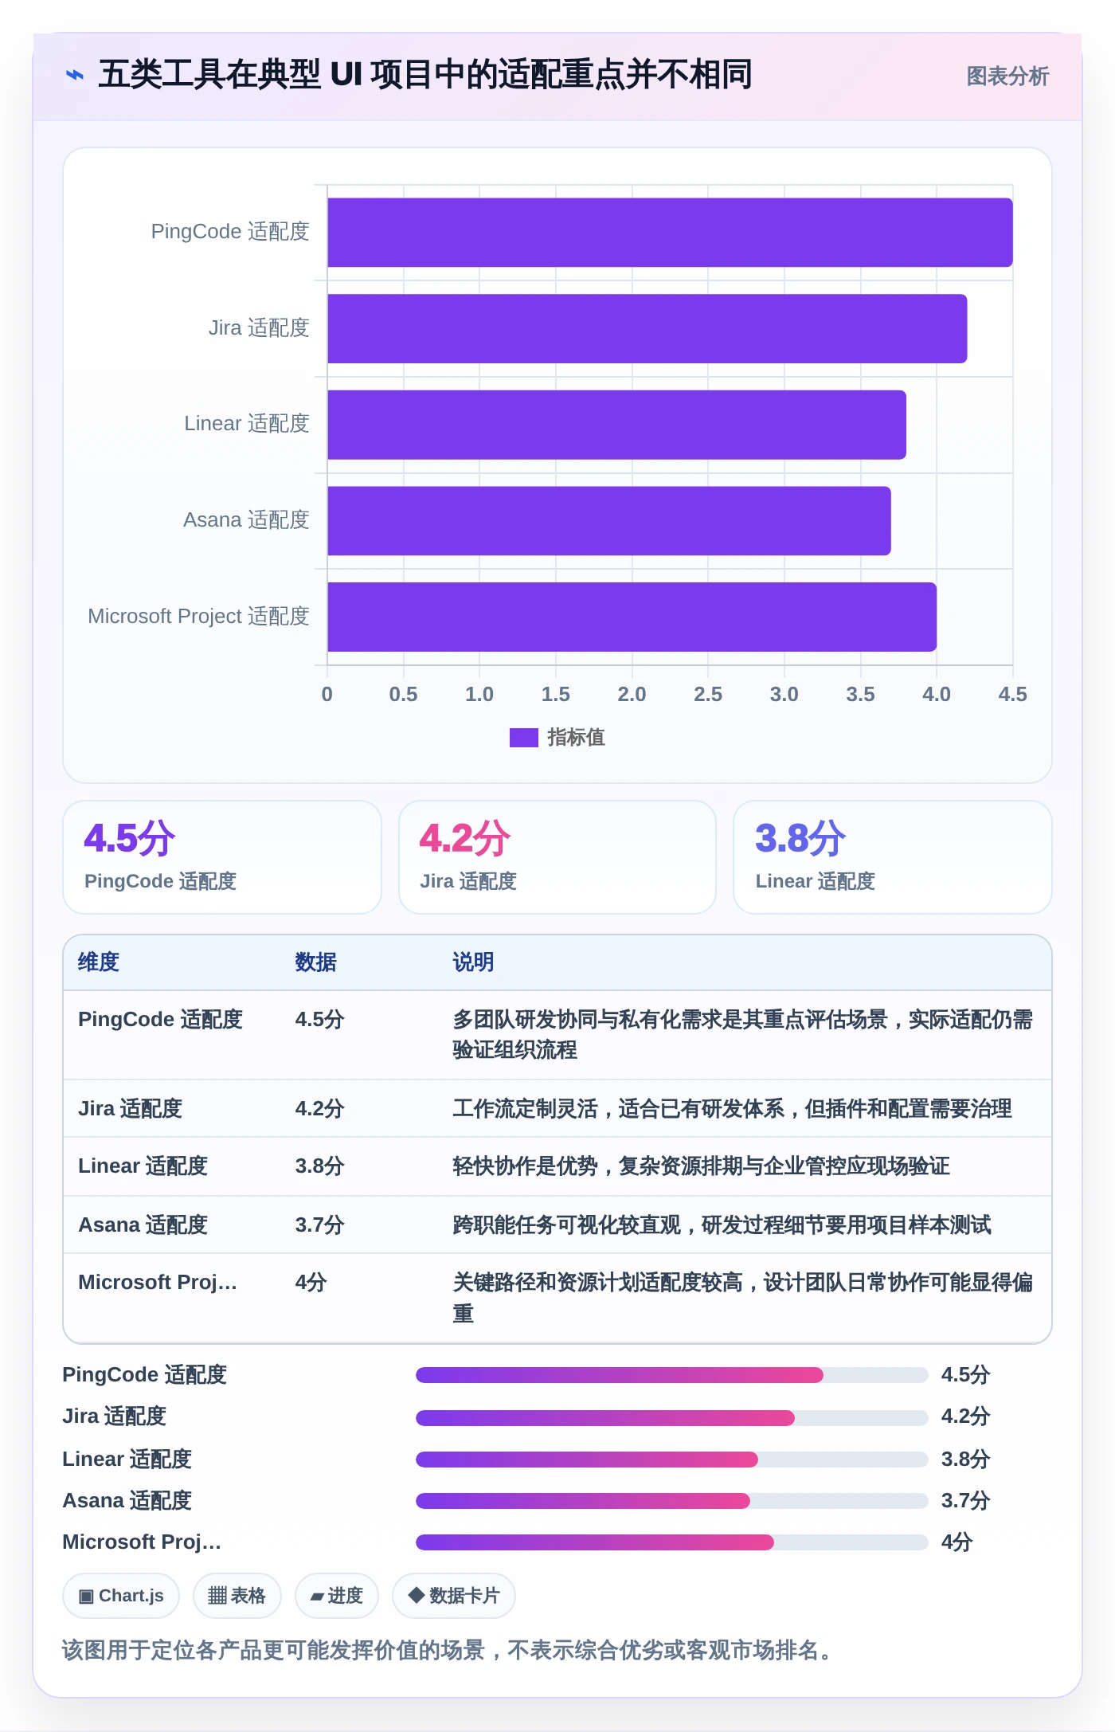Click the description starting 关键路径和资源计划
The height and width of the screenshot is (1732, 1115).
pyautogui.click(x=742, y=1298)
